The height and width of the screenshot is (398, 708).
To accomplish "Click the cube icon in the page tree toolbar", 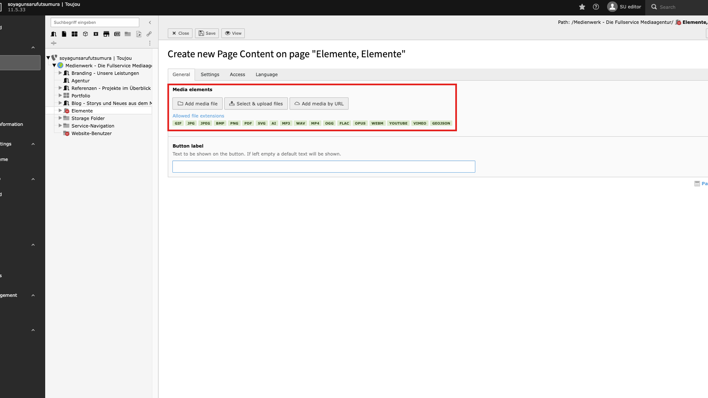I will tap(85, 34).
